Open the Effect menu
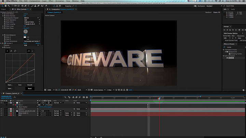 [x=51, y=1]
